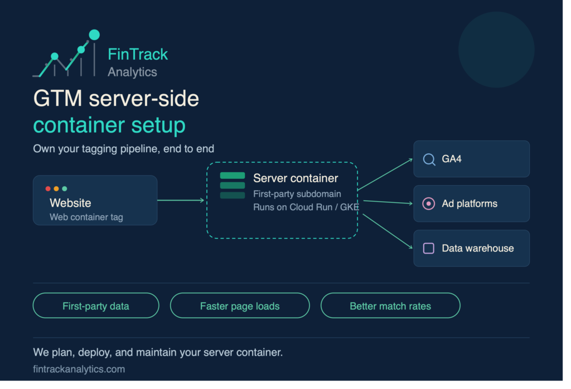Click the FinTrack chart logo icon
The image size is (571, 389).
click(x=66, y=54)
